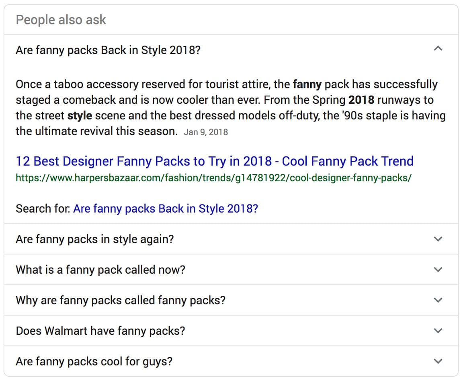Click the 'Search for:' label text
The height and width of the screenshot is (381, 463).
coord(43,209)
